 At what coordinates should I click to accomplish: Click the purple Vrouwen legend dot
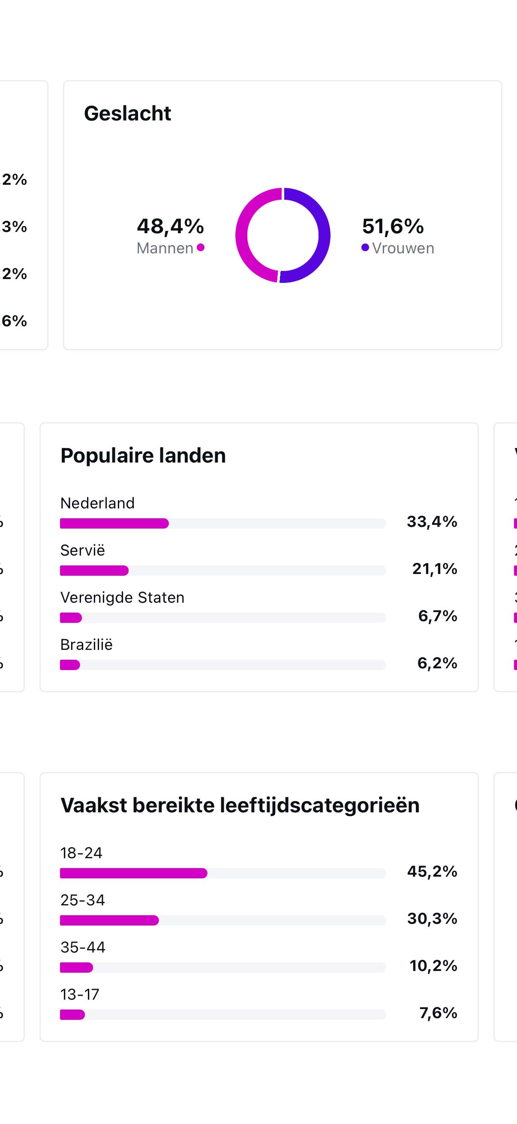(365, 248)
